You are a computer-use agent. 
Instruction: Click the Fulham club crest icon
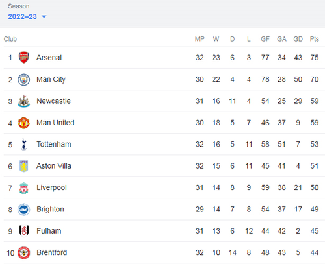(x=24, y=231)
